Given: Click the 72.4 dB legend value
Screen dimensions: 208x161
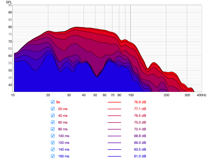Looking at the screenshot, I should tap(138, 129).
